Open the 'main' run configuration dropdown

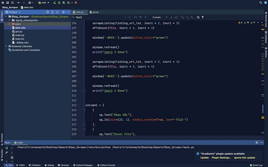pyautogui.click(x=44, y=3)
